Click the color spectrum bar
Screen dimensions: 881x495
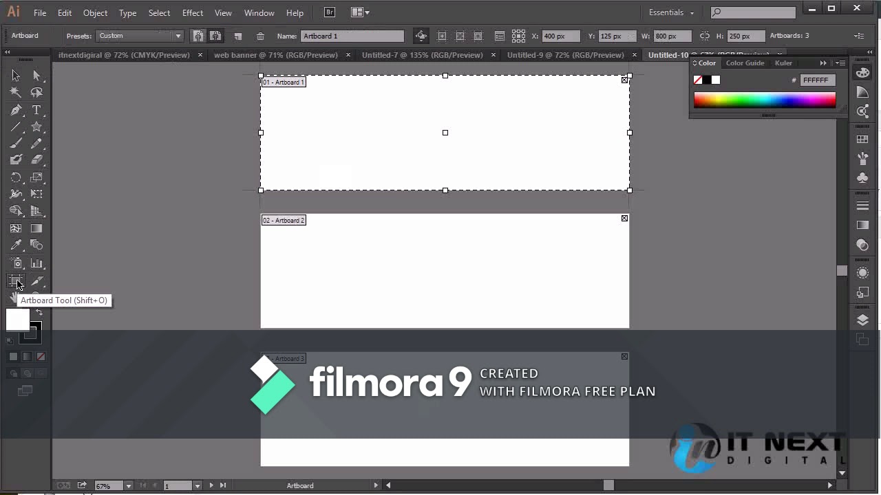[765, 100]
